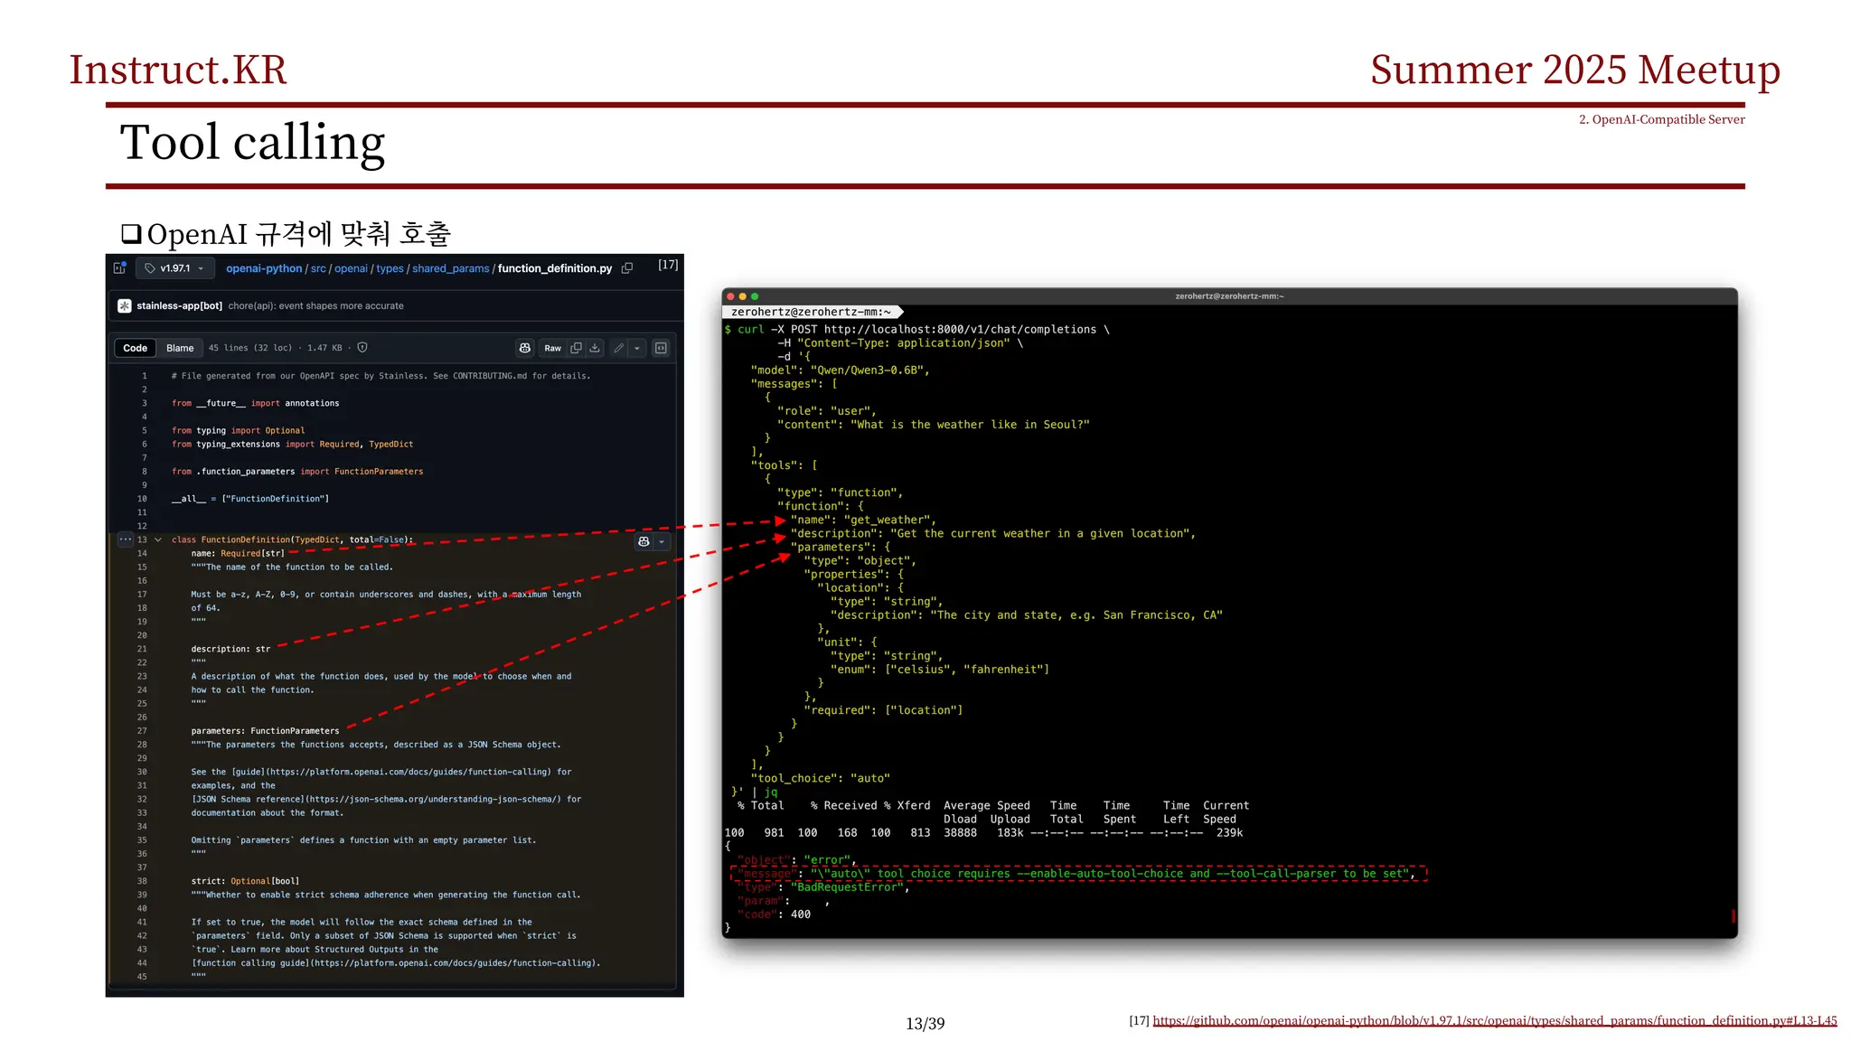
Task: Click '"tool_choice": "auto"' in terminal
Action: tap(820, 778)
